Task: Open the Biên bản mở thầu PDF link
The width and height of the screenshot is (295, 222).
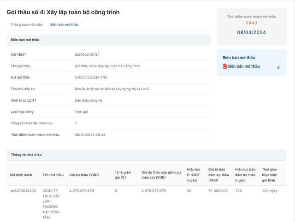Action: click(x=243, y=66)
